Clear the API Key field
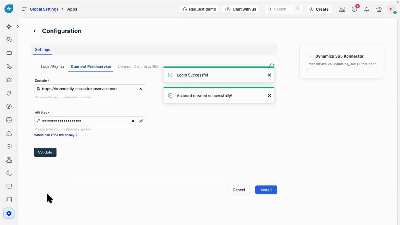The height and width of the screenshot is (225, 400). point(133,121)
